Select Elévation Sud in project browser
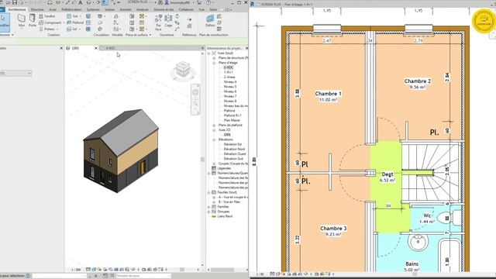 pyautogui.click(x=233, y=158)
